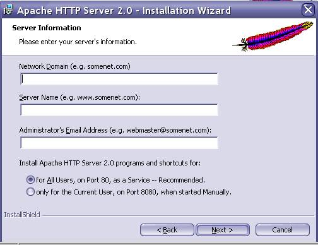Click the 'Apache HTTP Server 2.0 - Installation Wizard' title
The image size is (318, 245).
[124, 11]
